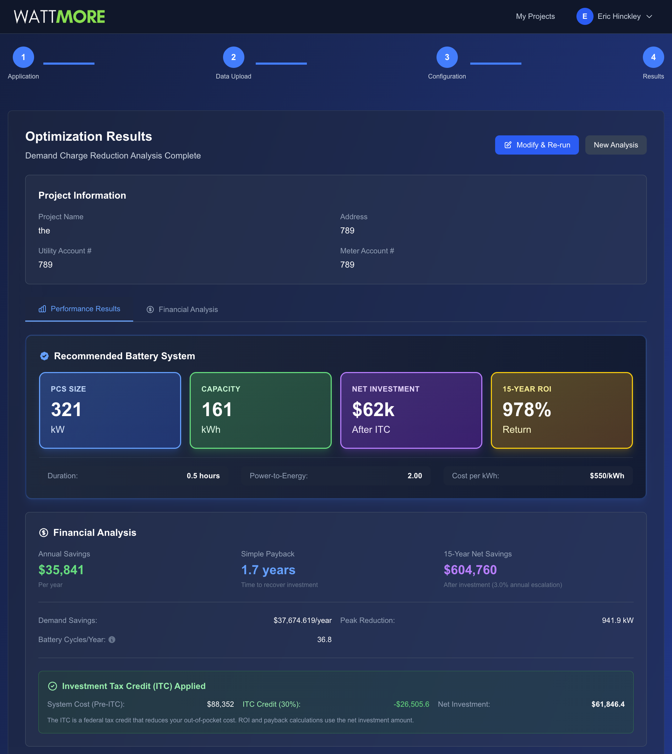Click the pencil icon on Modify & Re-run
The image size is (672, 754).
tap(508, 145)
